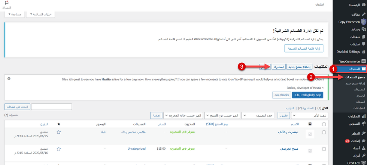Click the الترتيب sorting link

[289, 108]
